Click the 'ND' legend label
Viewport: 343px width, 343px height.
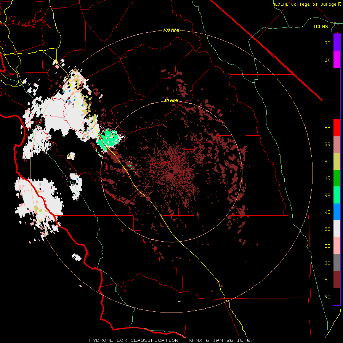pos(327,297)
